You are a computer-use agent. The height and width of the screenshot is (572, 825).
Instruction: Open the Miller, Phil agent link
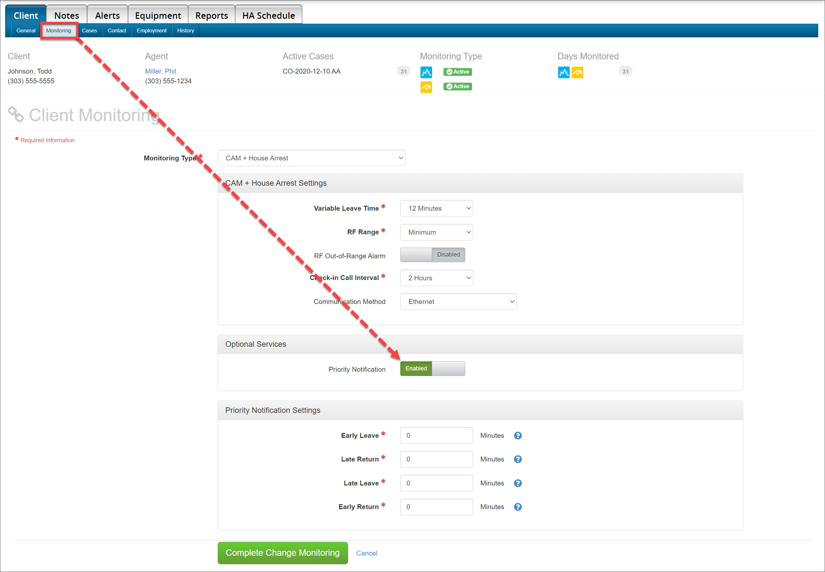coord(160,71)
